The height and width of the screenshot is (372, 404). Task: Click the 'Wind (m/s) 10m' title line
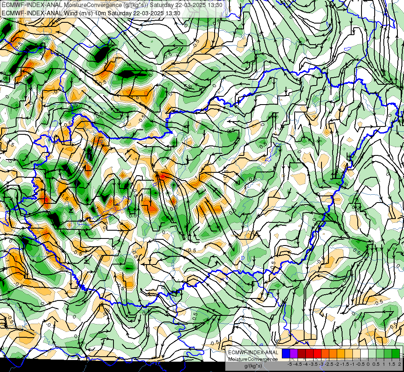point(91,13)
